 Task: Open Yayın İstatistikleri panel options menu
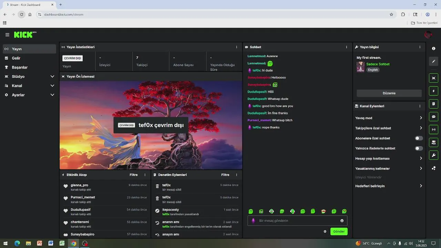(236, 47)
